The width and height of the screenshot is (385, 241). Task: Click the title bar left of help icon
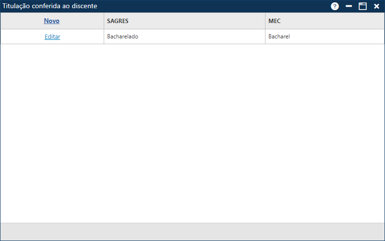click(x=216, y=6)
